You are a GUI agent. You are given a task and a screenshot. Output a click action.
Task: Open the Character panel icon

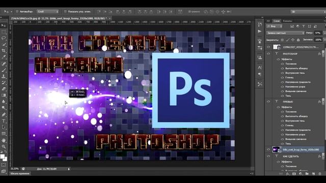(x=260, y=68)
